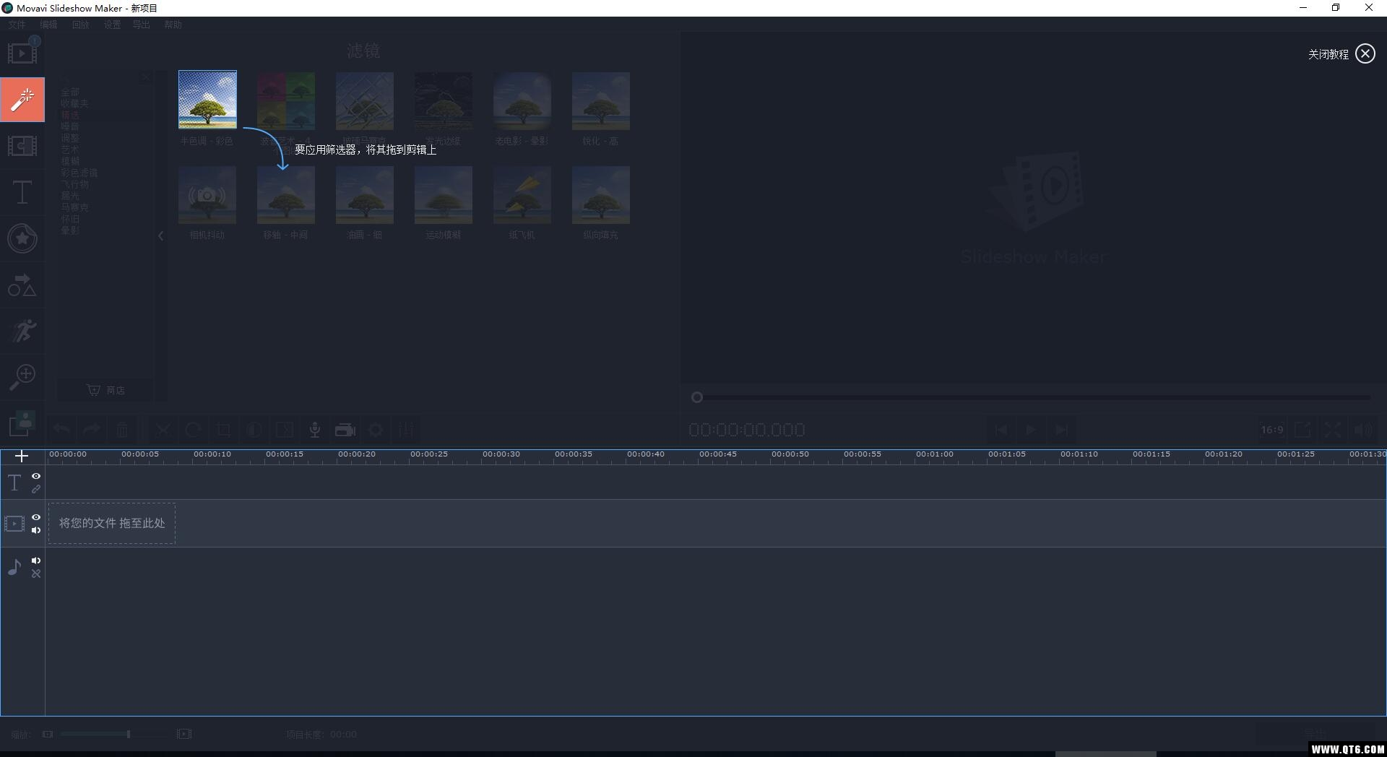The height and width of the screenshot is (757, 1387).
Task: Open the 编辑 menu
Action: tap(48, 25)
